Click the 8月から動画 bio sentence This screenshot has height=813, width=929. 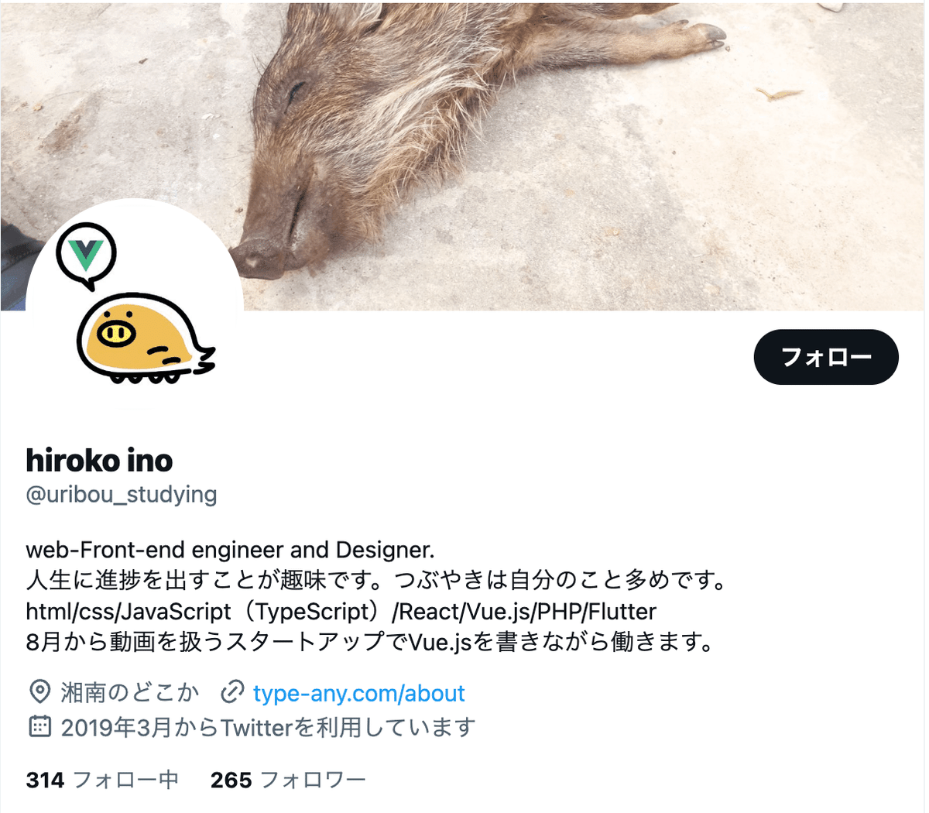(370, 642)
